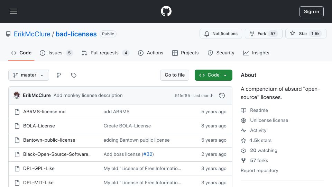
Task: Click the Notifications bell button
Action: [x=221, y=34]
